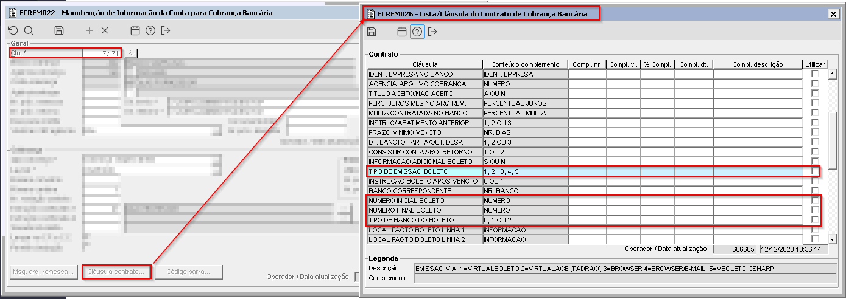846x299 pixels.
Task: Tick Utilizar for TITULO ACEITO/NAO ACEITO
Action: point(815,94)
